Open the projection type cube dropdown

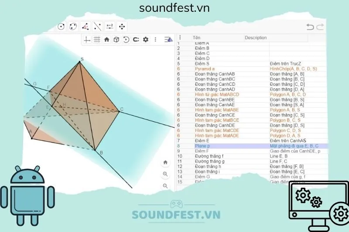tap(116, 40)
